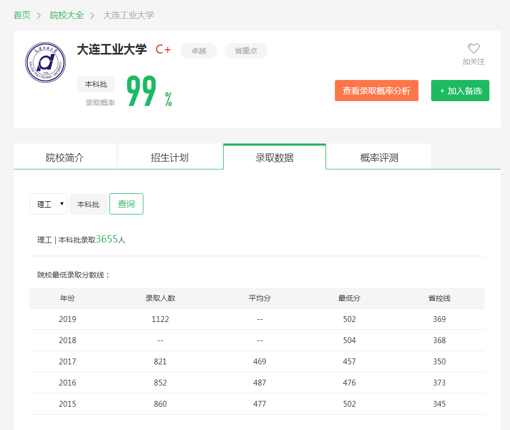Select the 录取数据 tab

click(275, 158)
